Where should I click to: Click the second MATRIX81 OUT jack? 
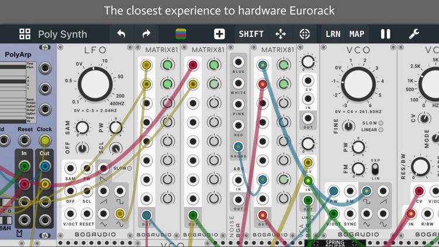pos(193,215)
